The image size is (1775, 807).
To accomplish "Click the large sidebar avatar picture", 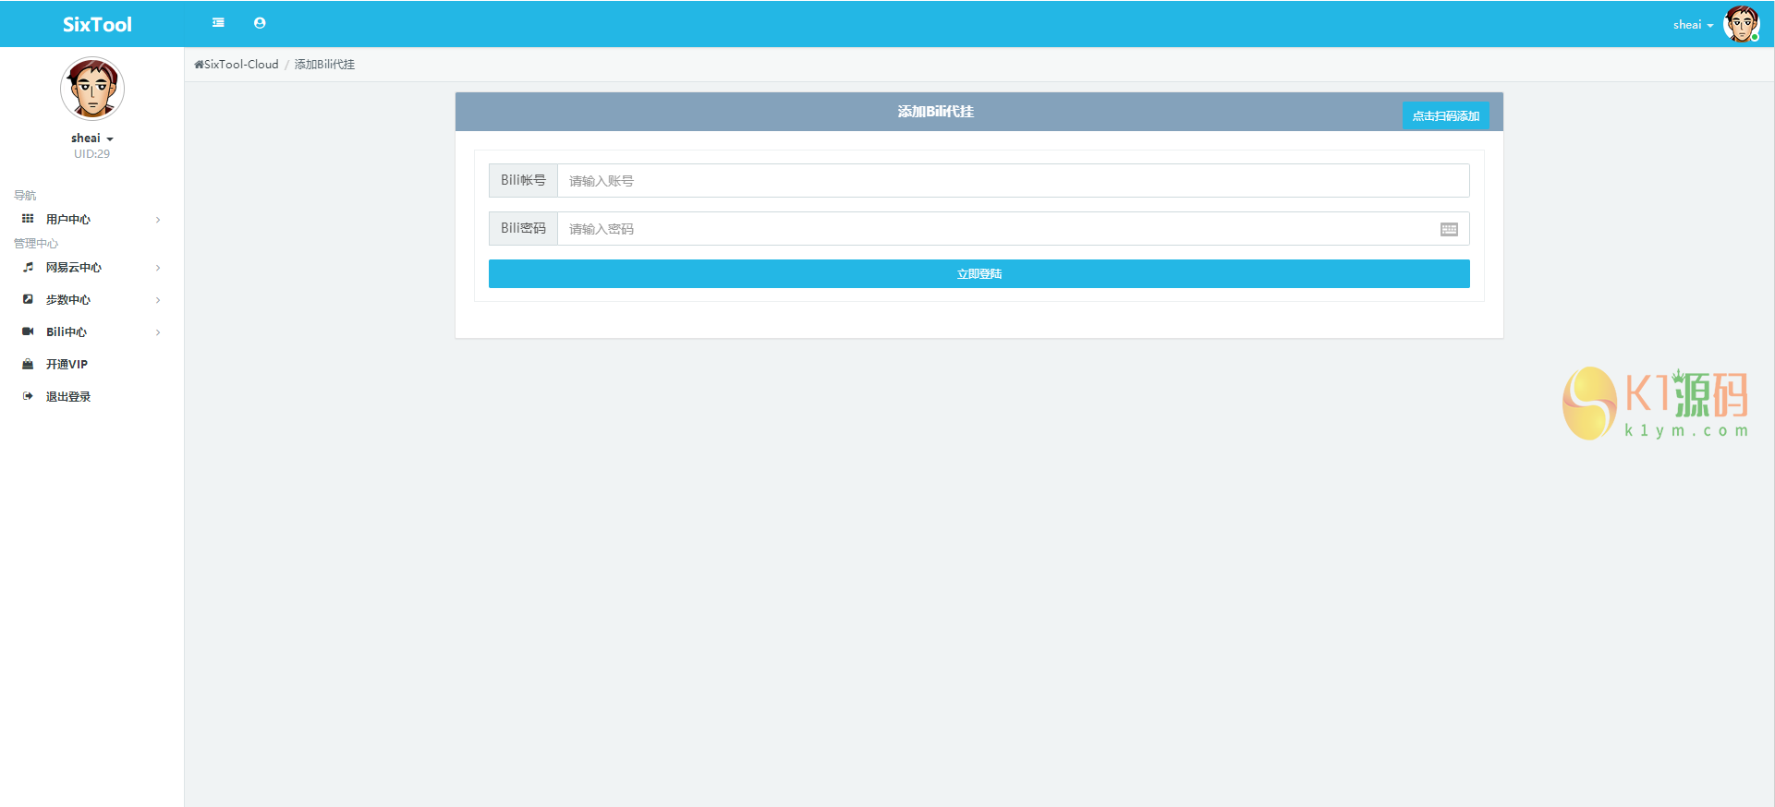I will click(x=92, y=89).
